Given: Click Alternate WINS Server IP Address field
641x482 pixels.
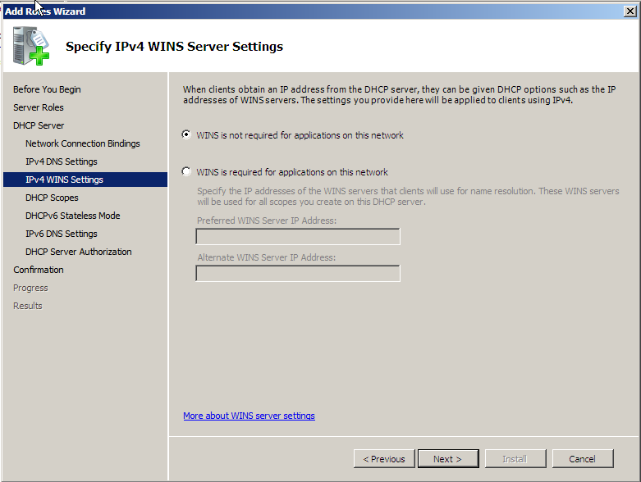Looking at the screenshot, I should 298,274.
